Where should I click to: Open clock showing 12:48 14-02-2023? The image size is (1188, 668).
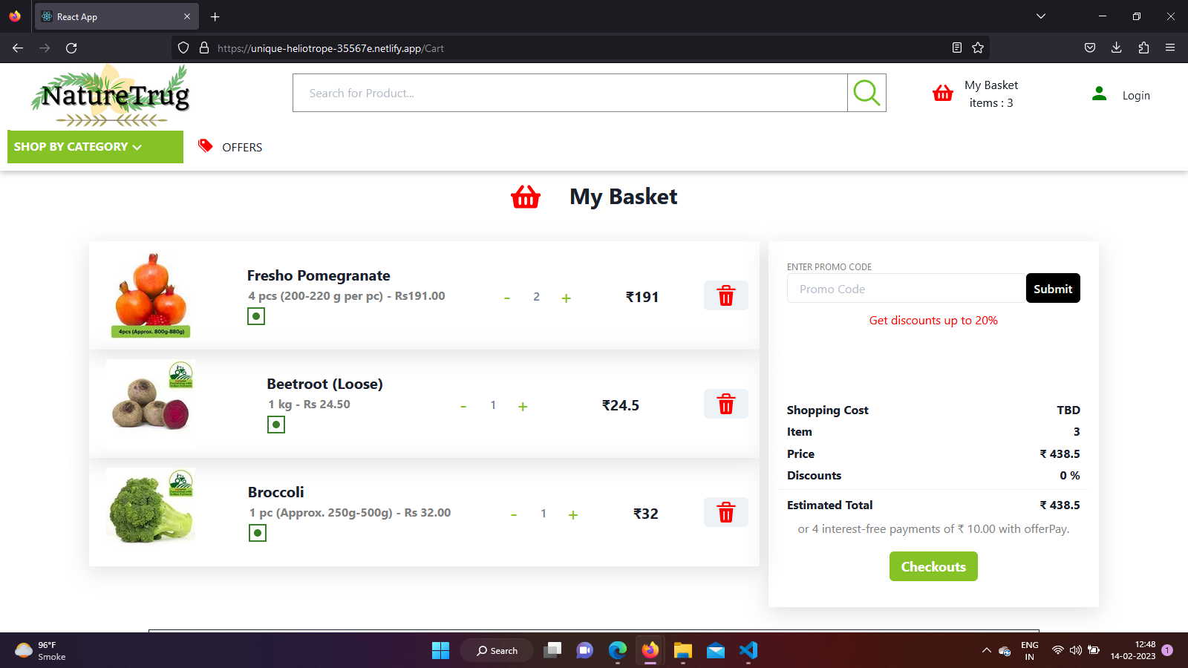1133,650
